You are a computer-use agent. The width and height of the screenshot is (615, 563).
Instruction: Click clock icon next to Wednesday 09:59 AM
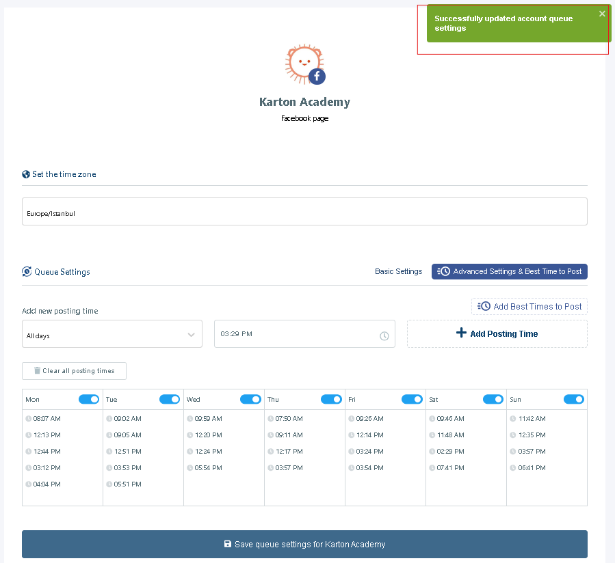click(x=189, y=418)
